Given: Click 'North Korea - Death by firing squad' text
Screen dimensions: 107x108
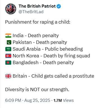Looking at the screenshot, I should [51, 56].
